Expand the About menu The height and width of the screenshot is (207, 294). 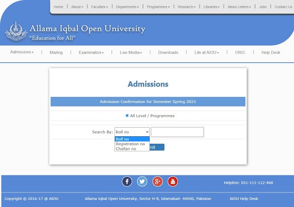(77, 7)
